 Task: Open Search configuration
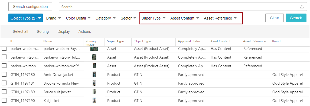tap(30, 7)
